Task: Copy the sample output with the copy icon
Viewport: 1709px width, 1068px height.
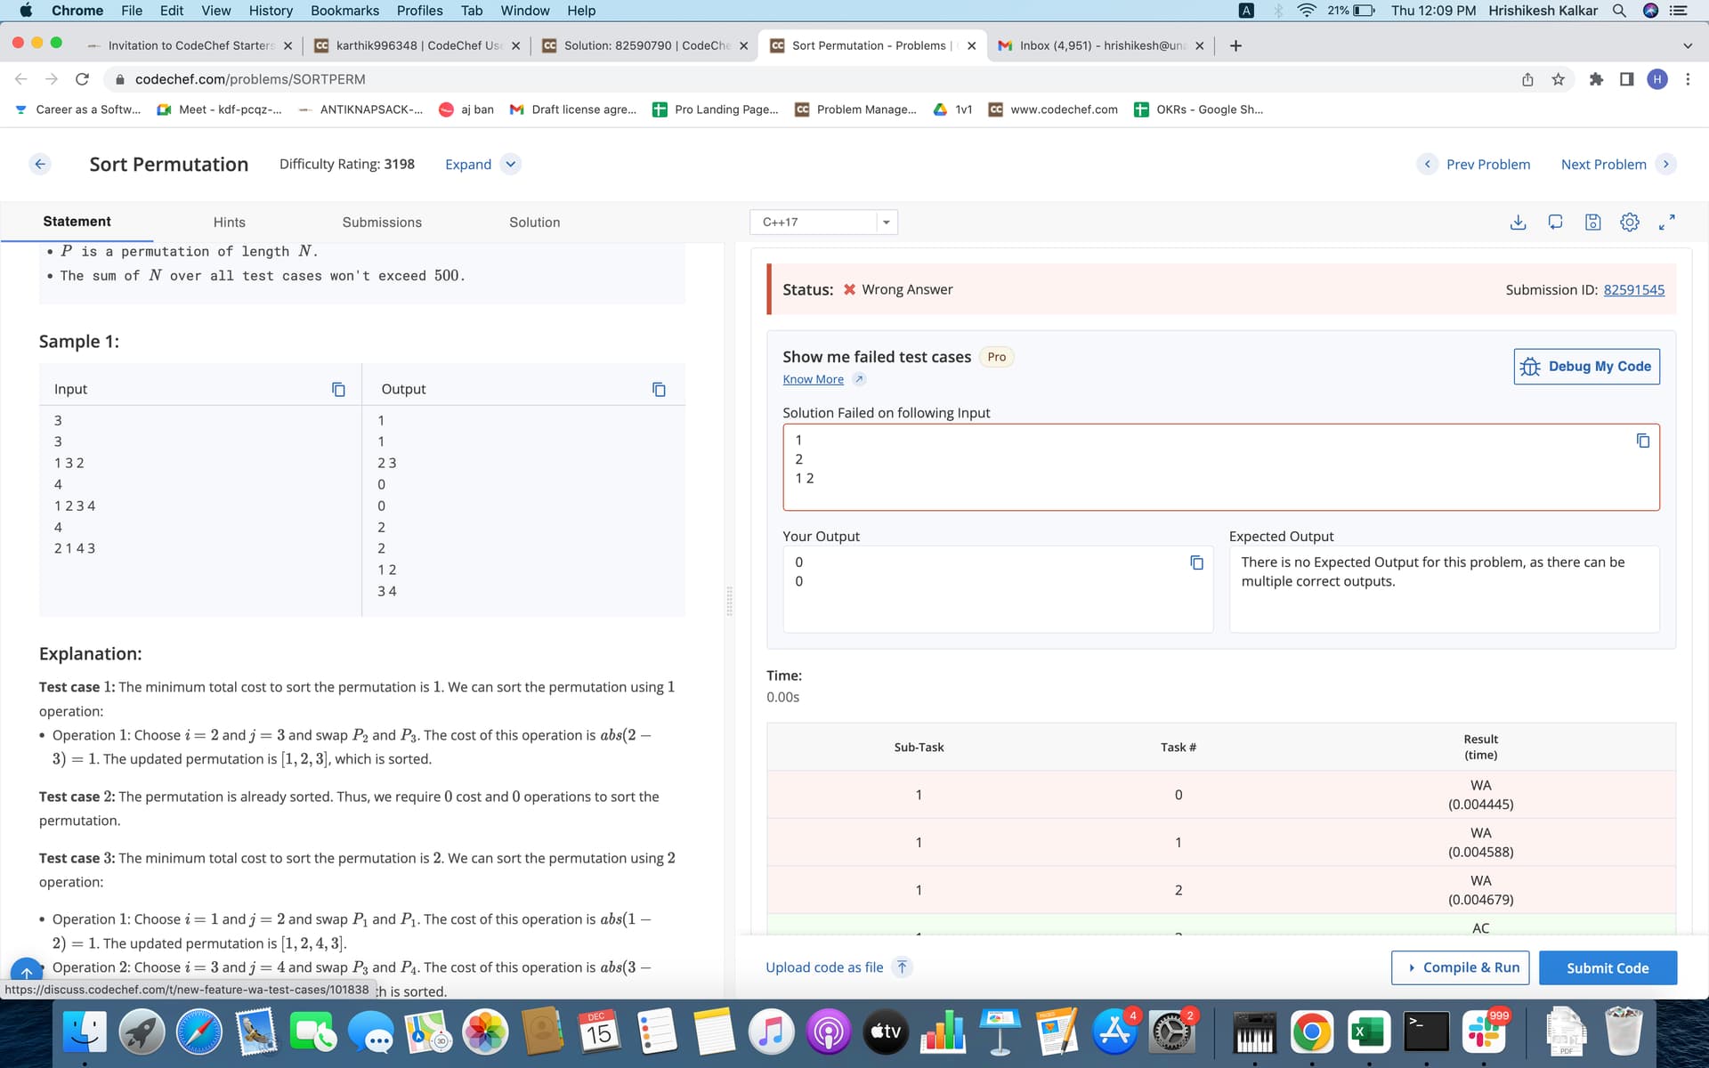Action: click(x=659, y=389)
